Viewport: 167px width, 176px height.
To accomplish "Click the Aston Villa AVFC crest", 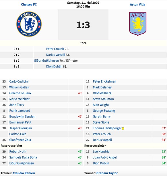I will (x=138, y=24).
